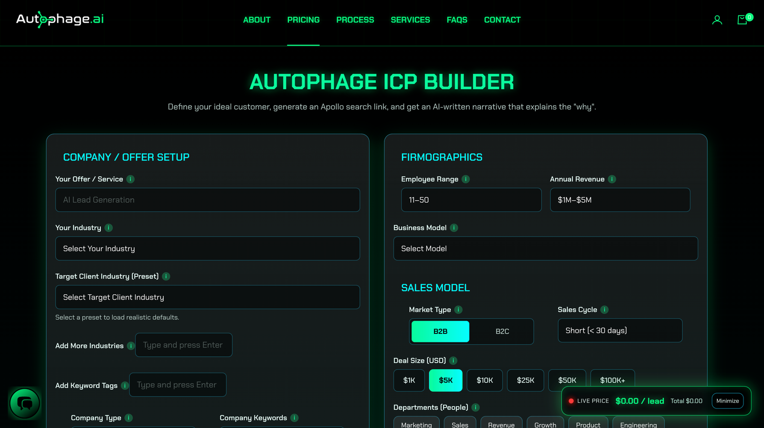This screenshot has height=428, width=764.
Task: Click AUTOPHAGE ICP BUILDER title
Action: 382,82
